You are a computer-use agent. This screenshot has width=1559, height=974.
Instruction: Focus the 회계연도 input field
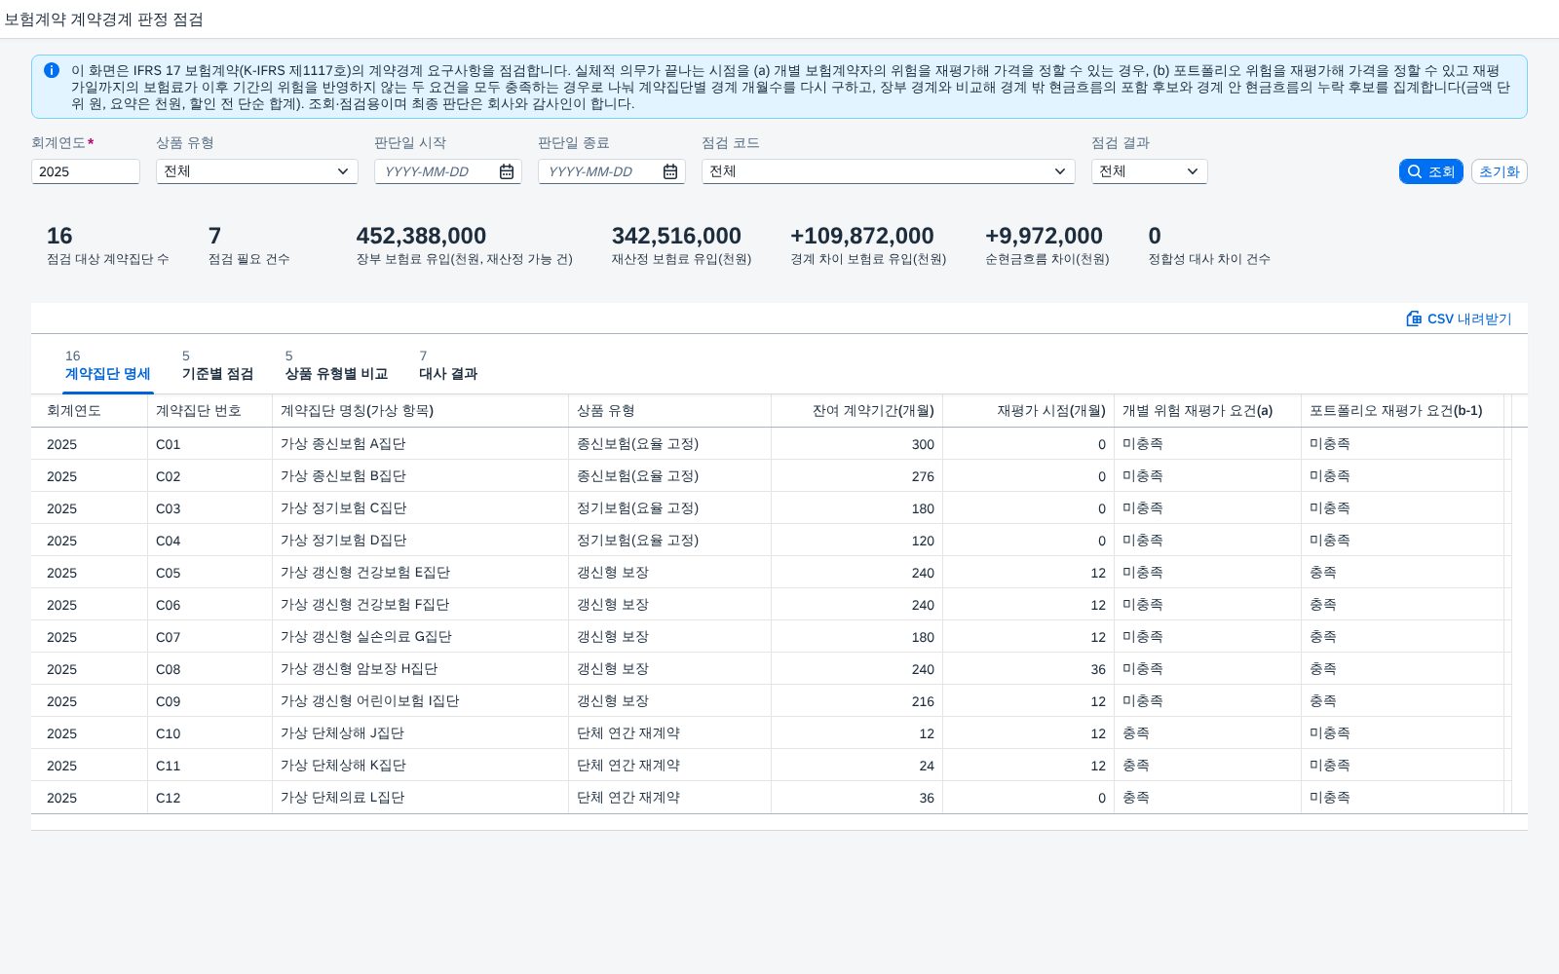(x=86, y=171)
